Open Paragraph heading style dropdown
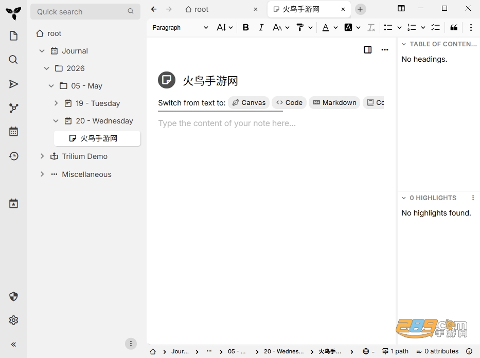Screen dimensions: 480x358 pyautogui.click(x=180, y=28)
